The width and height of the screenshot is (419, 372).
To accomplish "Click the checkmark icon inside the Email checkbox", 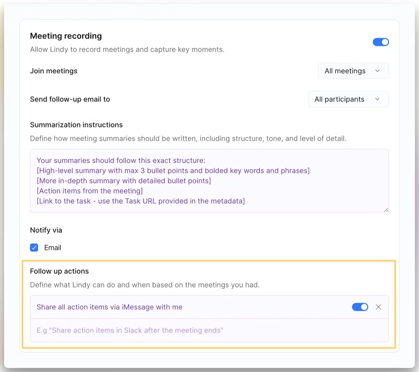I will tap(34, 248).
